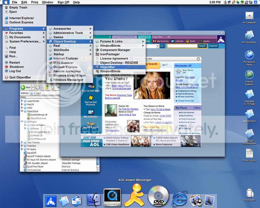The height and width of the screenshot is (208, 260).
Task: Click the Shakira photo thumbnail
Action: coord(152,85)
